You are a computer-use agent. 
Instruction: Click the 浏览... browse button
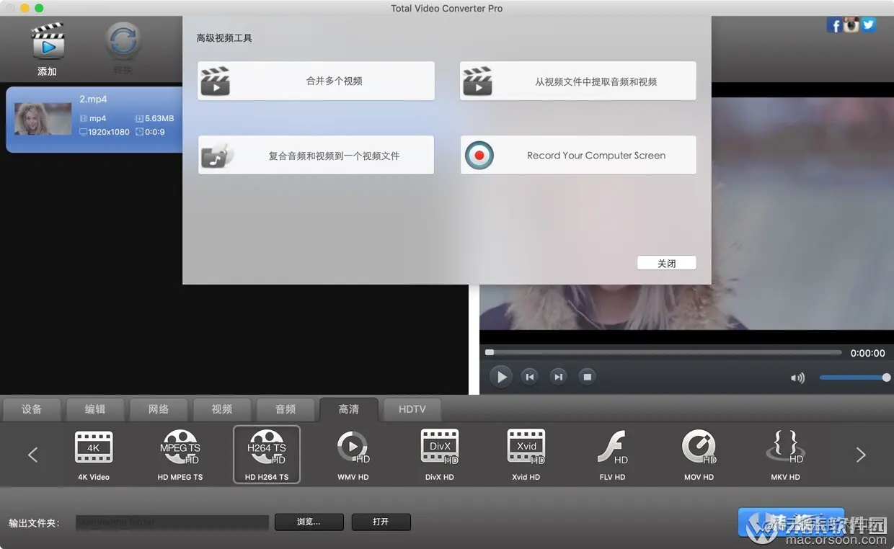click(308, 522)
